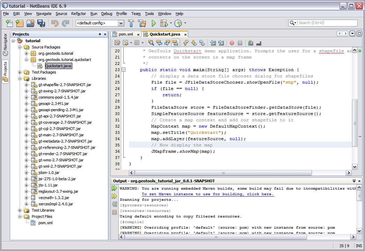This screenshot has height=251, width=365.
Task: Click the editor Find Selection magnifier icon
Action: click(151, 43)
